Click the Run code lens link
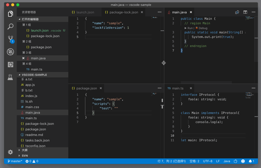Image resolution: width=261 pixels, height=168 pixels. 190,28
